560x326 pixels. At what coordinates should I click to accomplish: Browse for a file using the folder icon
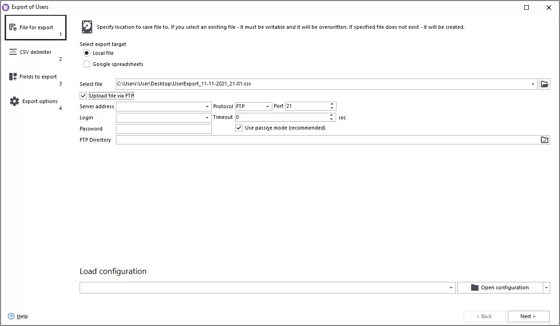coord(545,84)
